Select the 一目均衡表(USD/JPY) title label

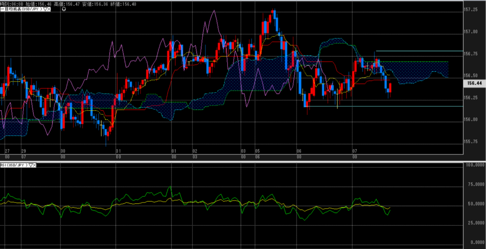coord(23,10)
